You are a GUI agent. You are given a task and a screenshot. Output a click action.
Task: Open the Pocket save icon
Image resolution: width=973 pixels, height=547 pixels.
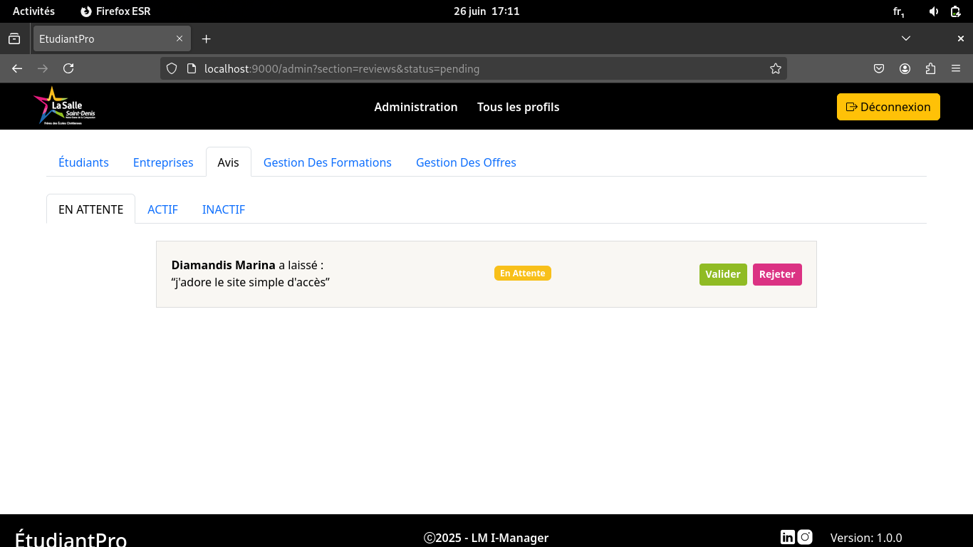[879, 69]
